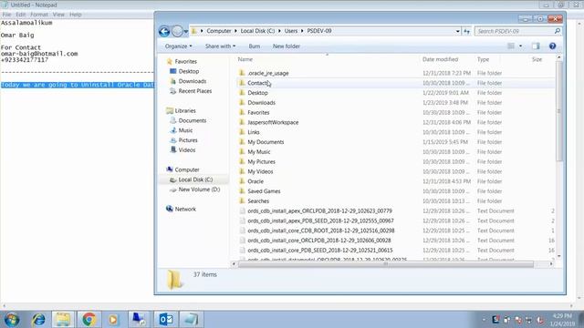Viewport: 584px width, 328px height.
Task: Click the File Explorer taskbar icon
Action: pos(63,320)
